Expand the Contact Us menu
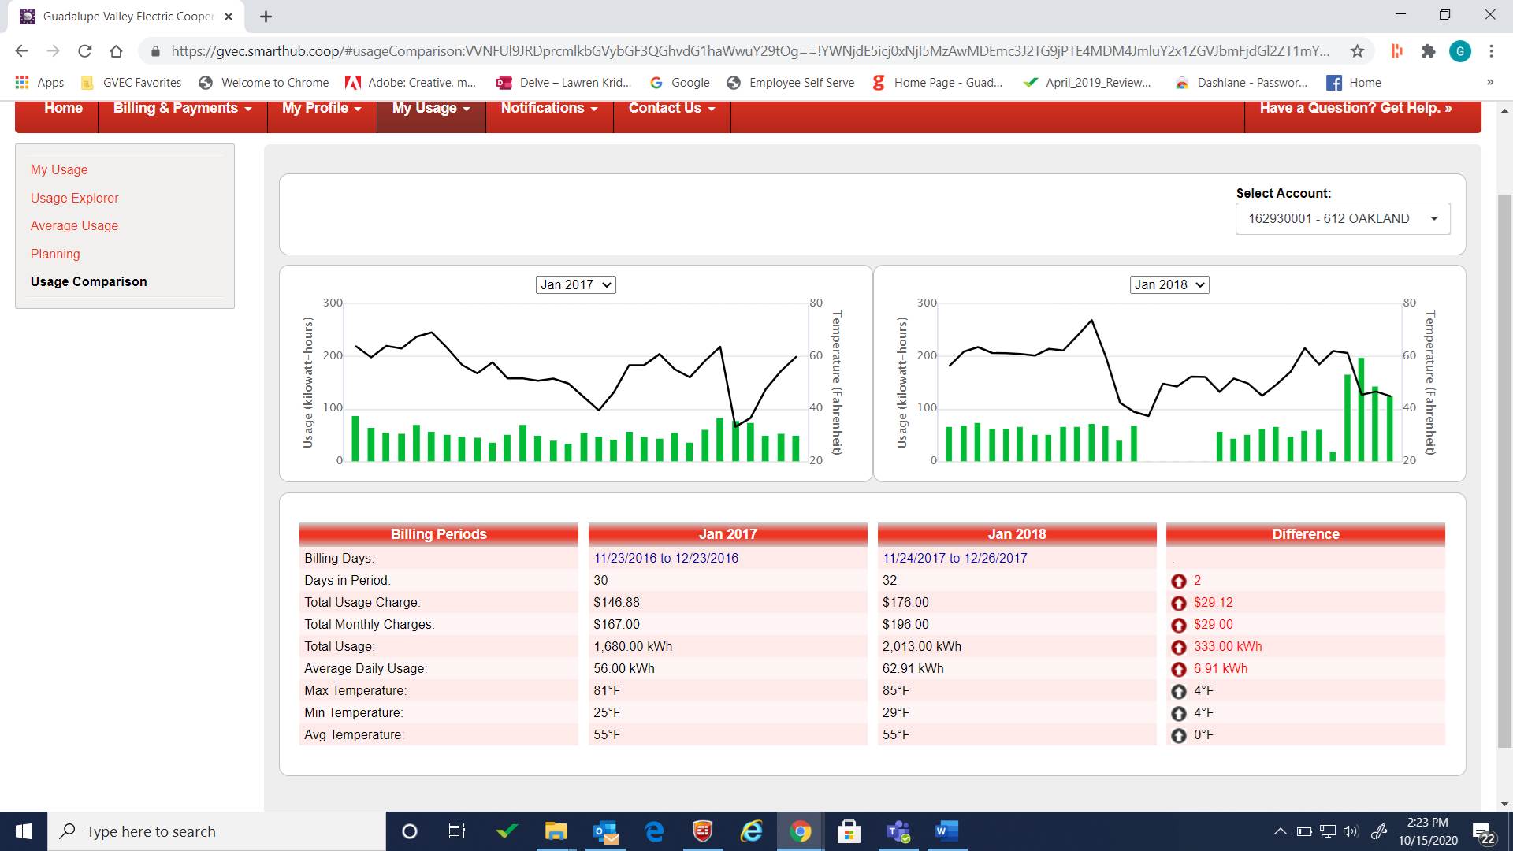1513x851 pixels. pos(672,109)
